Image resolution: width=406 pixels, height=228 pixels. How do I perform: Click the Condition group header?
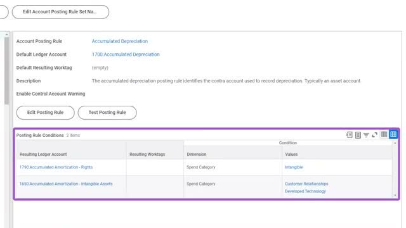coord(288,142)
